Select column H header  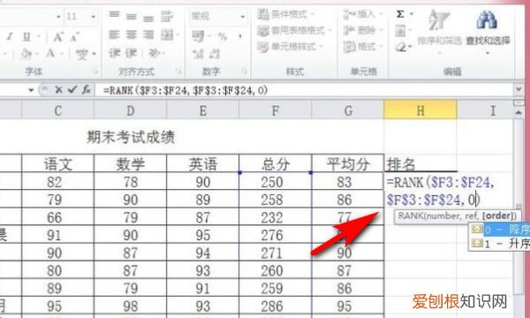(420, 110)
